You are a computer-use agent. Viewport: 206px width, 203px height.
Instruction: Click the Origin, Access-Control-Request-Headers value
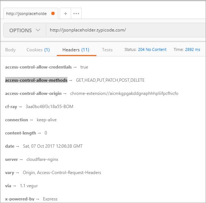(62, 173)
